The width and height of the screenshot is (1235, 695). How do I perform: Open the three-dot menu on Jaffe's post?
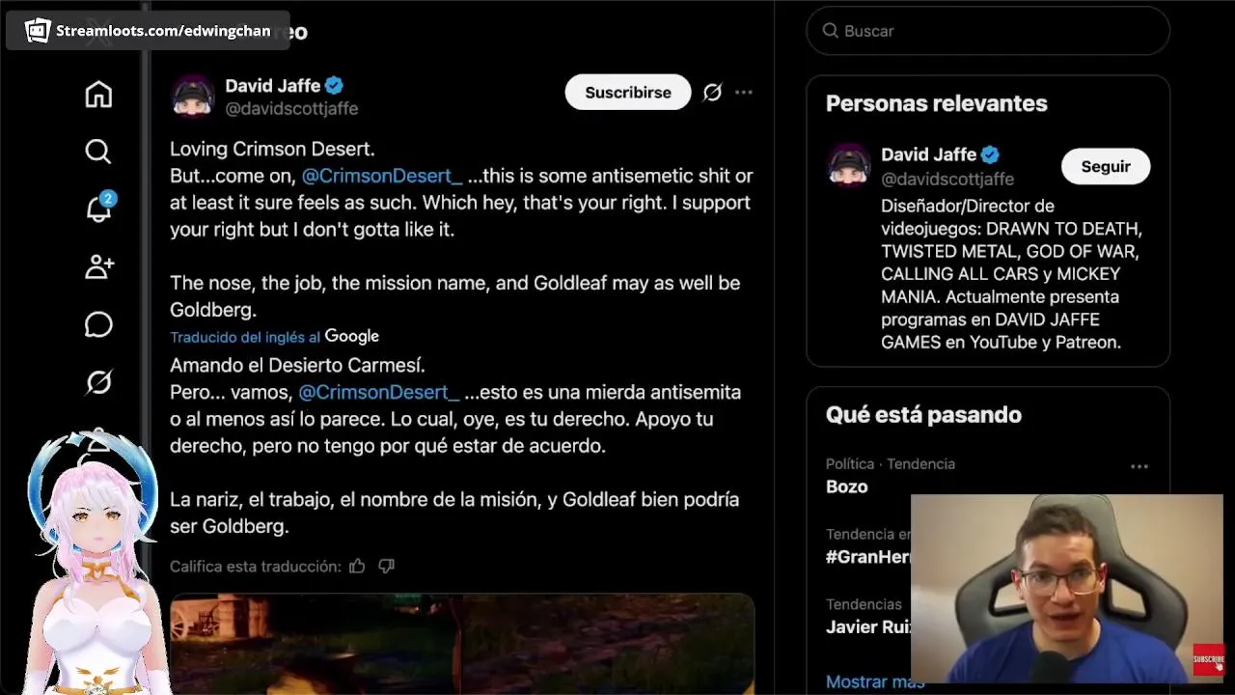tap(744, 93)
